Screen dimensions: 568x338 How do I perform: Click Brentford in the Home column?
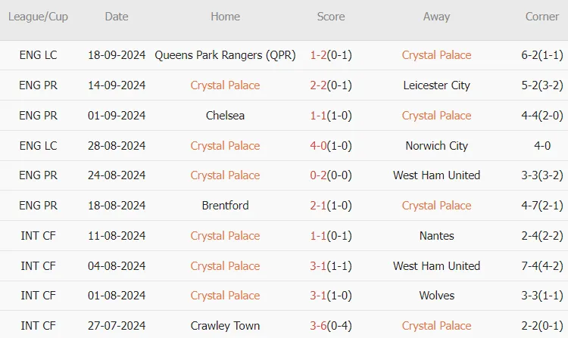coord(225,206)
